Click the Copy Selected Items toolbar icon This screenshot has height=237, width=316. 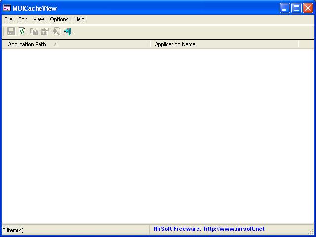34,31
